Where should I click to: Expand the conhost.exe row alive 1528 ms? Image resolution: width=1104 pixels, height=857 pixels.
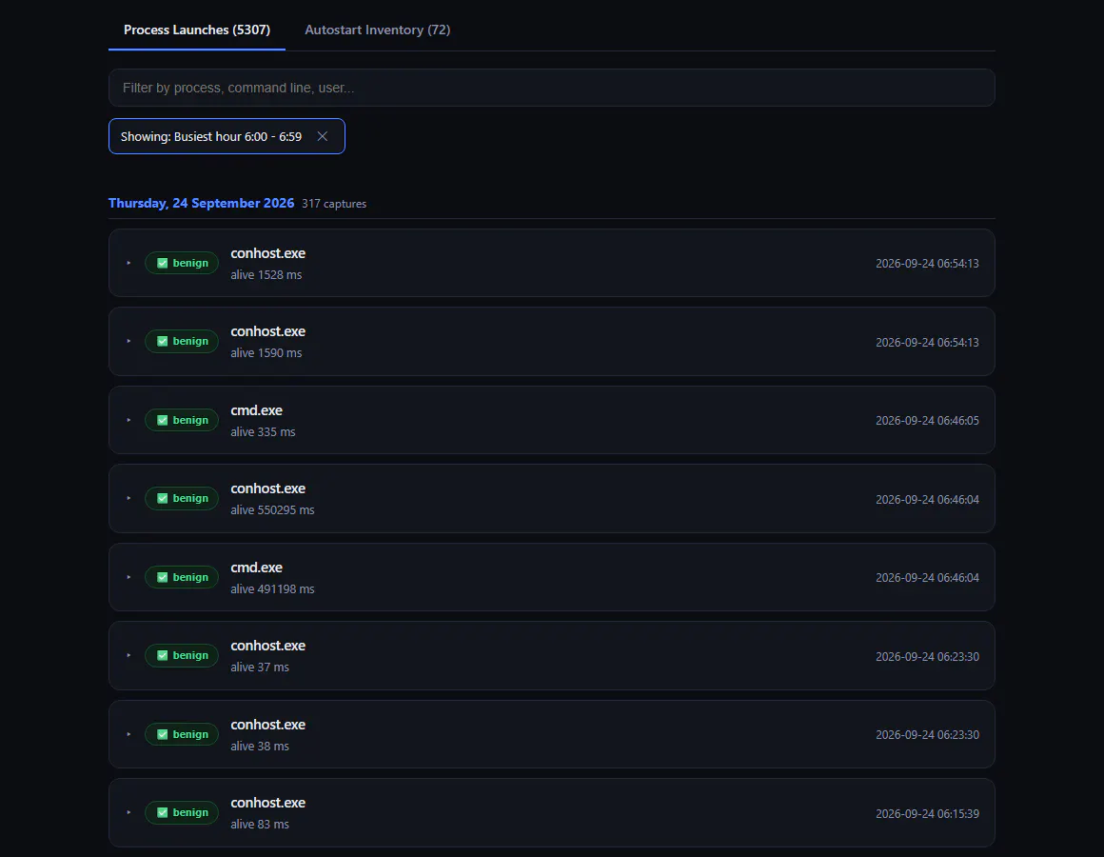tap(128, 263)
